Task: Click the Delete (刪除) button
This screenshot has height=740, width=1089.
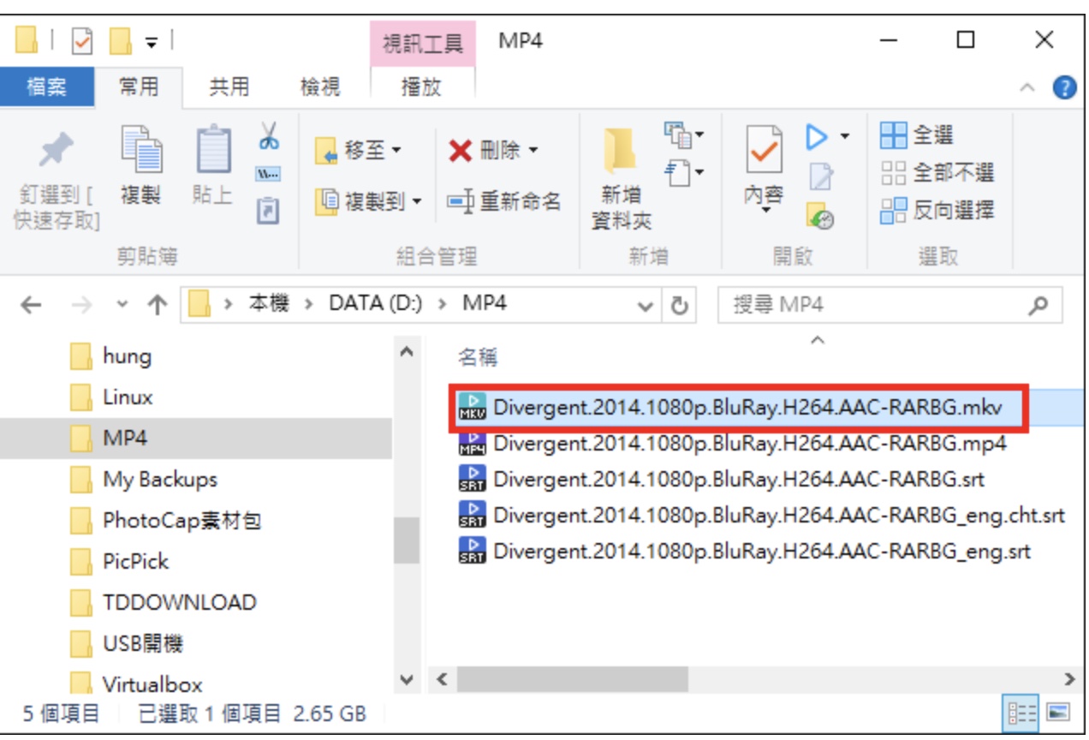Action: pyautogui.click(x=493, y=152)
